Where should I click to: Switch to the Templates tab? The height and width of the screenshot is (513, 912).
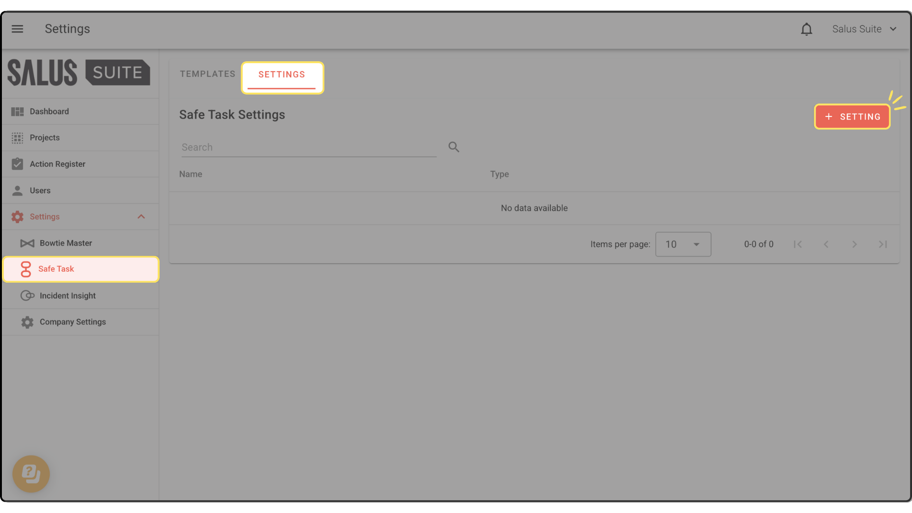tap(208, 74)
